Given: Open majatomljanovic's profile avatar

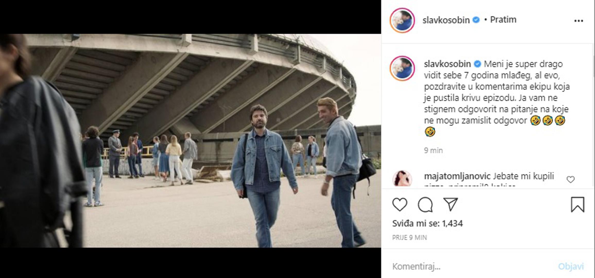Looking at the screenshot, I should 402,178.
